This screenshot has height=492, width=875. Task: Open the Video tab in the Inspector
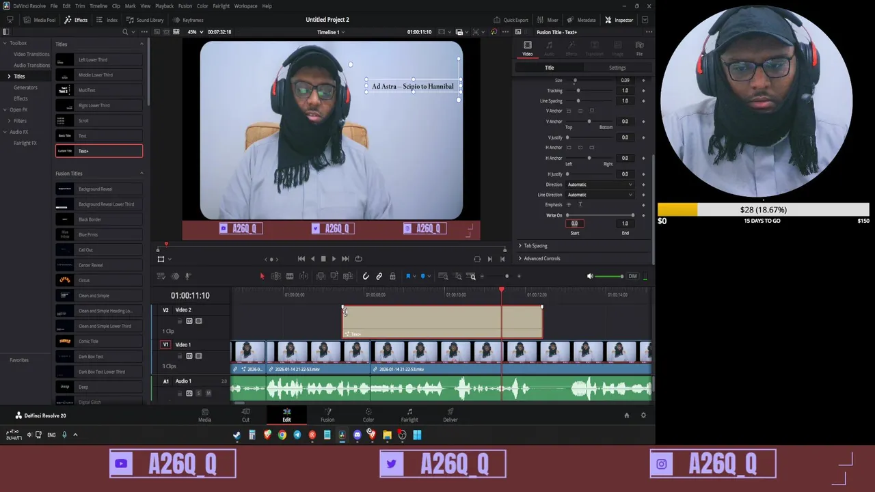528,49
